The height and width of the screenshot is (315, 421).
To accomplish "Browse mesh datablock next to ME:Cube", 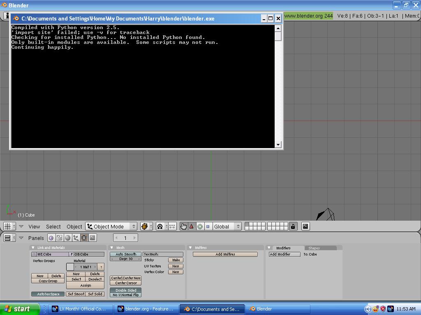I will click(x=34, y=254).
